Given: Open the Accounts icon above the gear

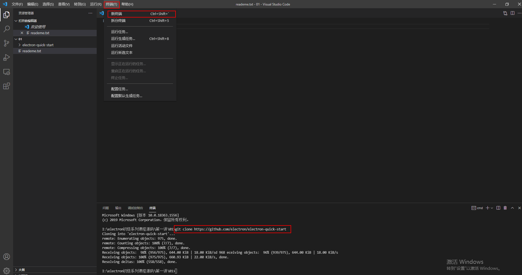Looking at the screenshot, I should click(x=6, y=257).
